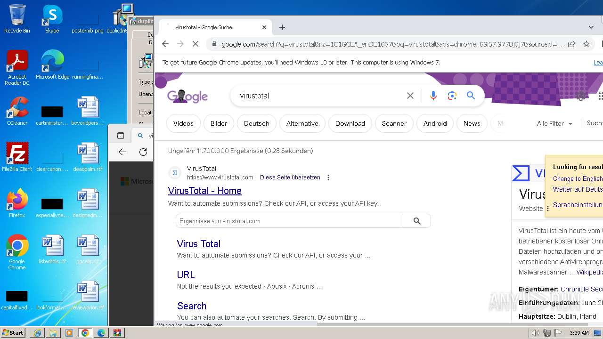The width and height of the screenshot is (603, 339).
Task: Open the three-dot menu beside VirusTotal result
Action: click(x=328, y=178)
